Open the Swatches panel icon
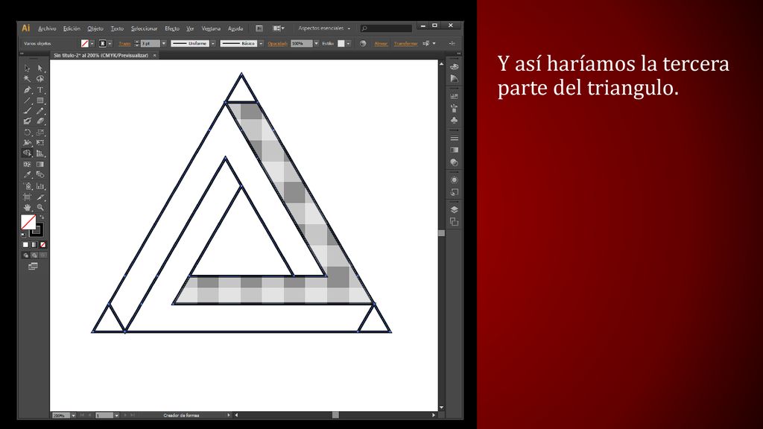The image size is (763, 429). click(454, 96)
